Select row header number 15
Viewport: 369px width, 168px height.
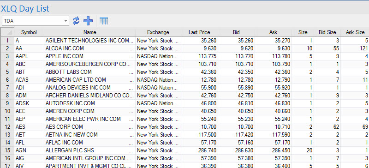[7, 150]
